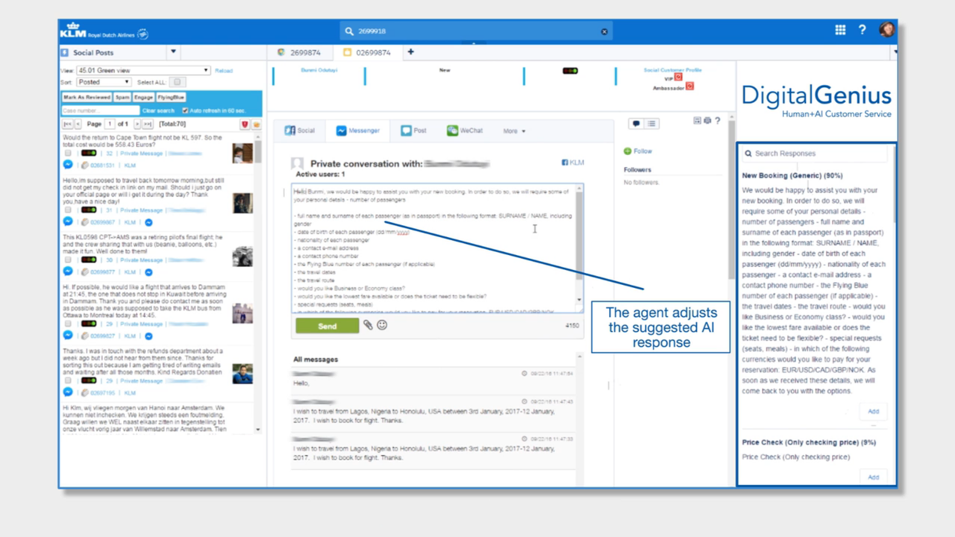This screenshot has height=537, width=955.
Task: Click the traffic light status in case header
Action: (x=570, y=71)
